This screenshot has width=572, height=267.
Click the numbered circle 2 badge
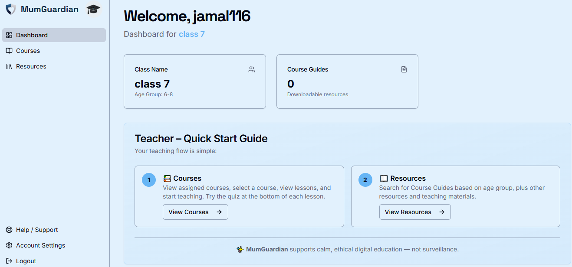click(x=365, y=180)
